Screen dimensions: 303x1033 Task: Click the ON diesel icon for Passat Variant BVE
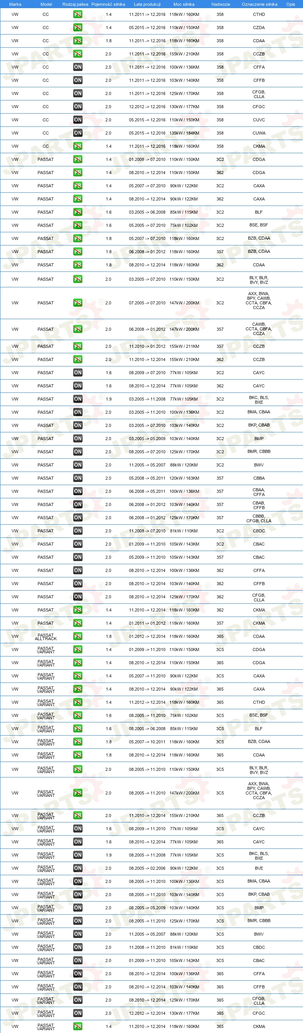(x=78, y=868)
